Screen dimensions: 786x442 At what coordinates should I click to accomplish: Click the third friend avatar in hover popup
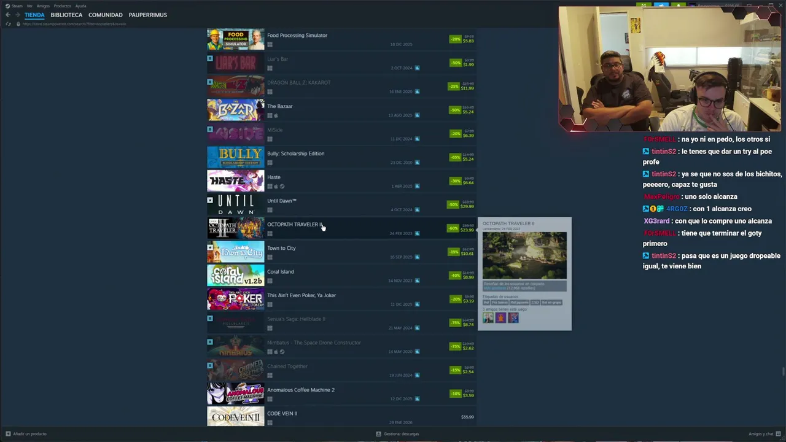(513, 318)
